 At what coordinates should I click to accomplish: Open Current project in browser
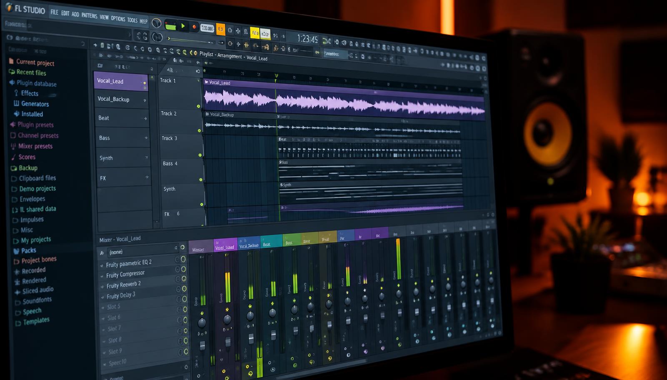[32, 62]
